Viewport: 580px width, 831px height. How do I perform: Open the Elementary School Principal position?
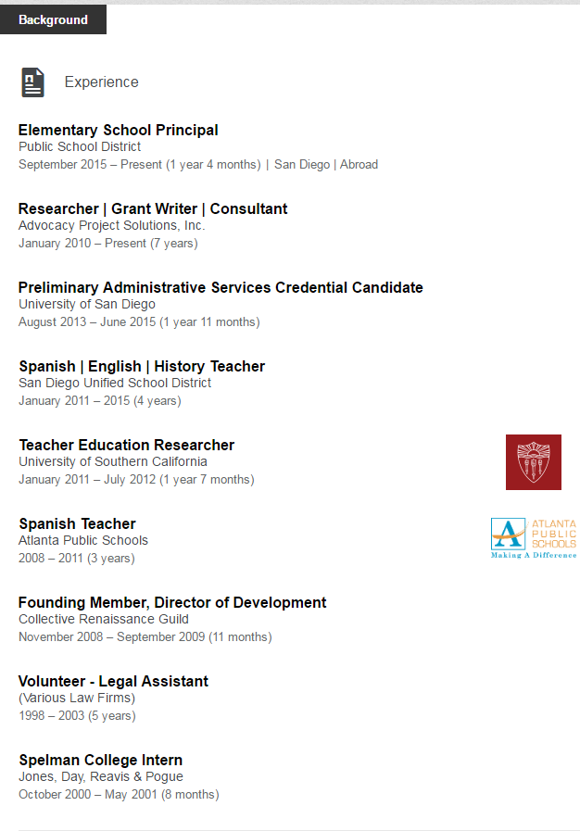[119, 131]
